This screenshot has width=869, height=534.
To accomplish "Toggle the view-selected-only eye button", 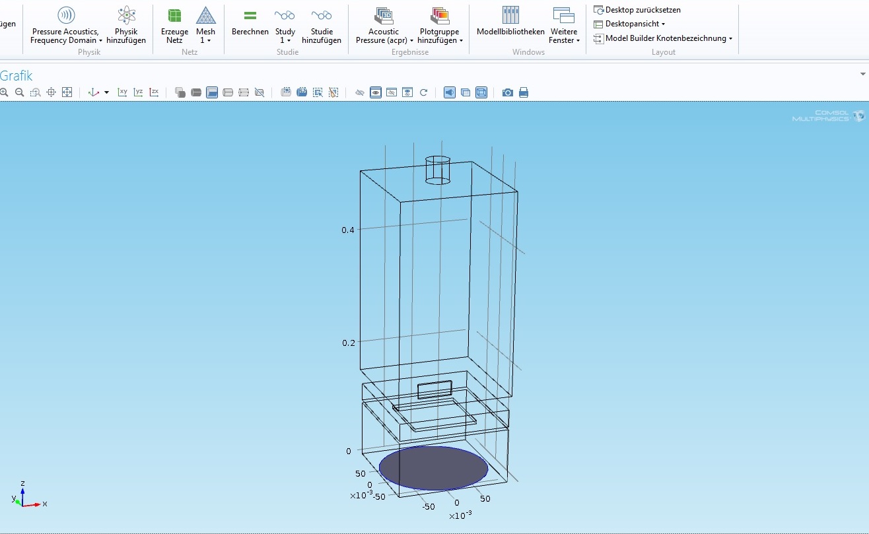I will pyautogui.click(x=376, y=92).
